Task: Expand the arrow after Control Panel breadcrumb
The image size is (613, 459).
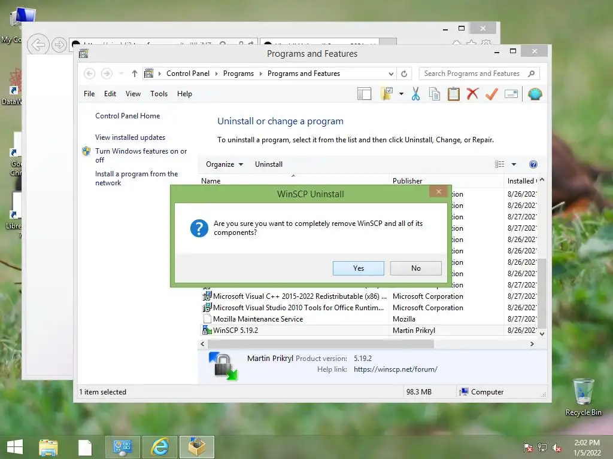Action: tap(216, 74)
